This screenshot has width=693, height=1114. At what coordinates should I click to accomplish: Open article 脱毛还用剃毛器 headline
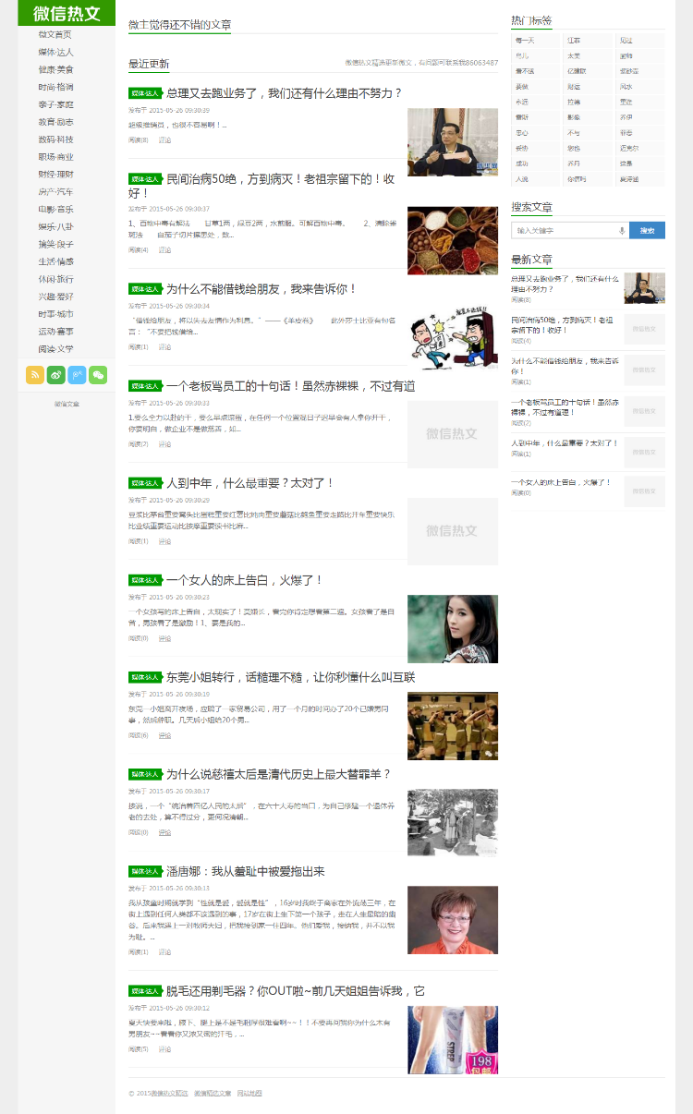click(296, 990)
